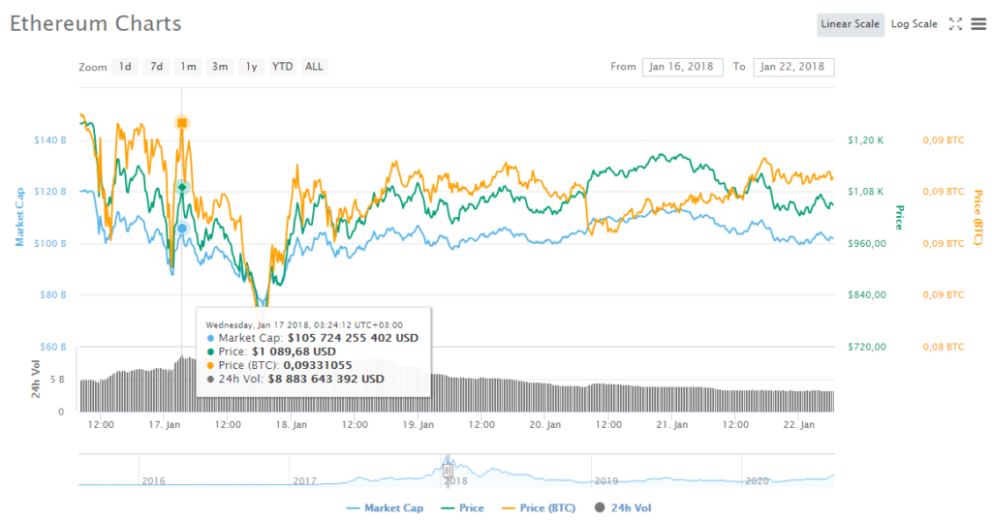This screenshot has width=992, height=521.
Task: Set zoom to 3m
Action: (220, 67)
